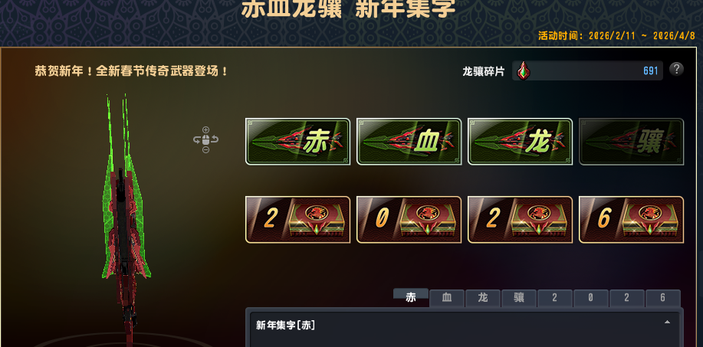Open the digit 0 gift box
Viewport: 703px width, 347px height.
click(x=409, y=220)
